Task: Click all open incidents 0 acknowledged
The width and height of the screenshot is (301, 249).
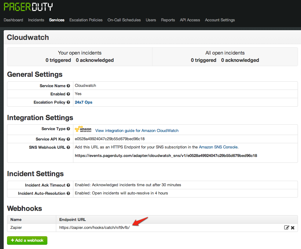Action: point(240,60)
